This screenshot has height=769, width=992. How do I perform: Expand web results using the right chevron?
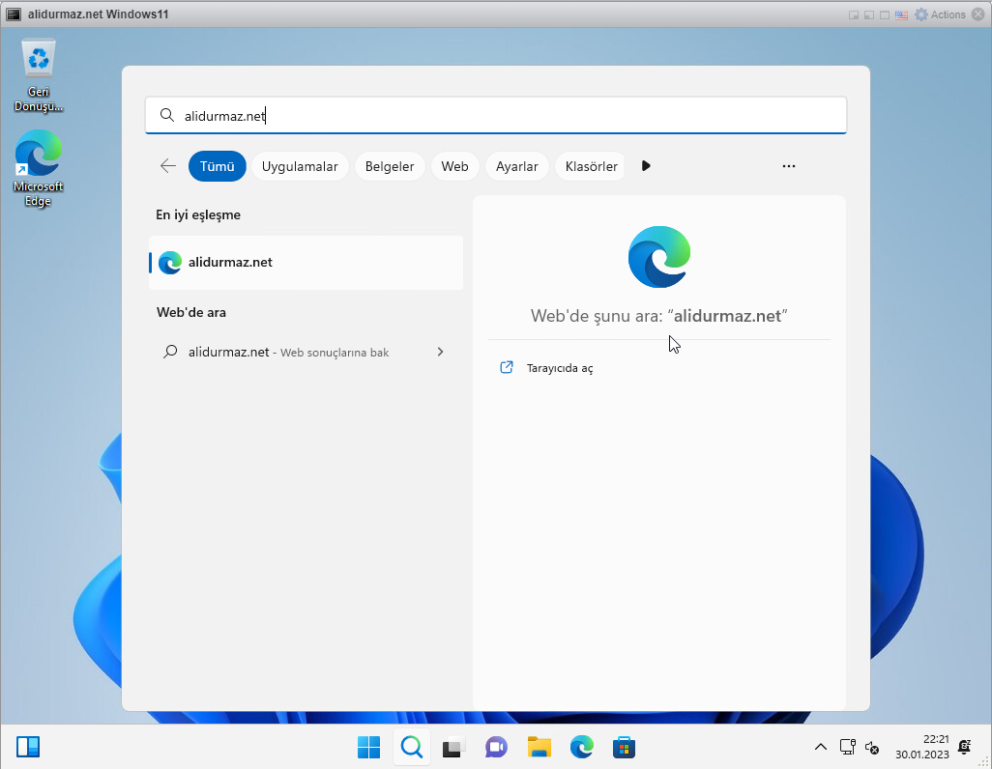[x=440, y=352]
